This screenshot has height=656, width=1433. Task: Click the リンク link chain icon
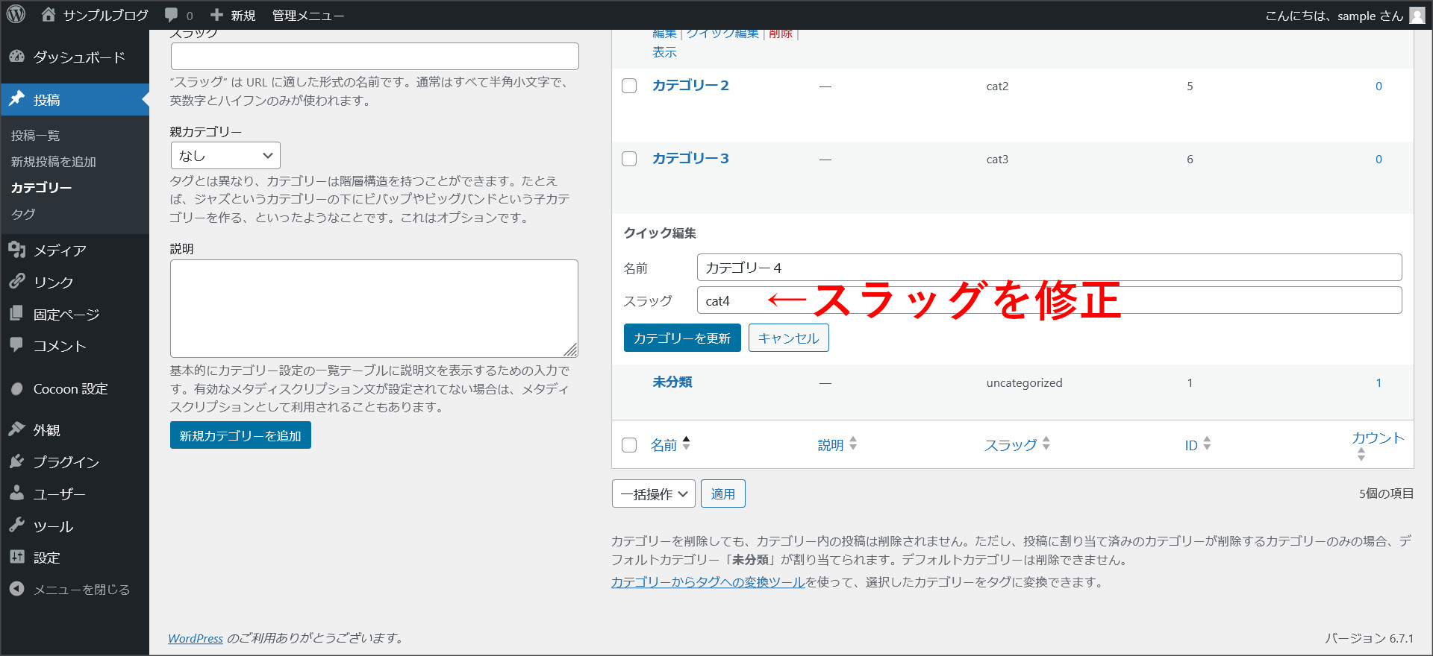coord(17,282)
